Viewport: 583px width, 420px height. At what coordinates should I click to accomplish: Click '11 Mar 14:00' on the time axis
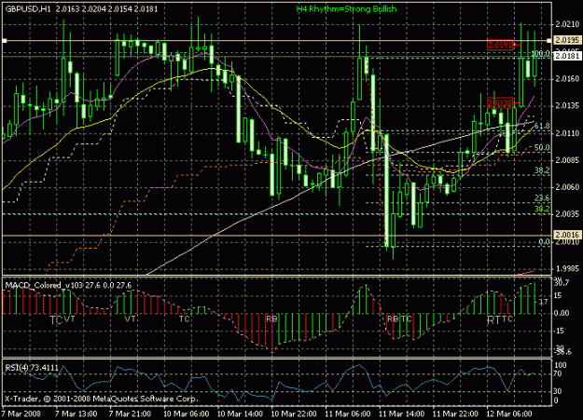[401, 413]
